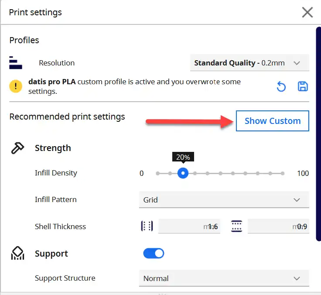This screenshot has width=321, height=295.
Task: Open the Resolution Standard Quality dropdown
Action: [x=249, y=63]
